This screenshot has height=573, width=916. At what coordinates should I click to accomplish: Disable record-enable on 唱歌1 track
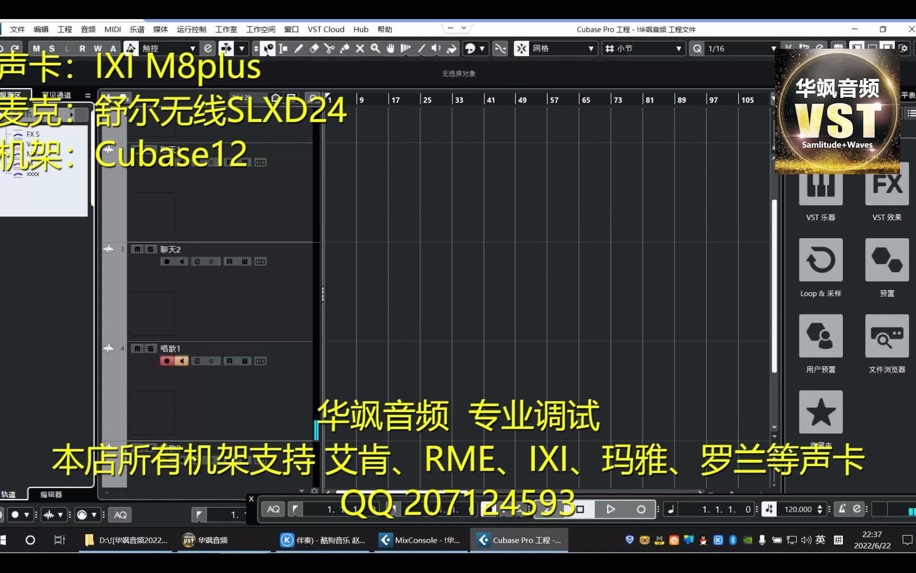tap(166, 361)
